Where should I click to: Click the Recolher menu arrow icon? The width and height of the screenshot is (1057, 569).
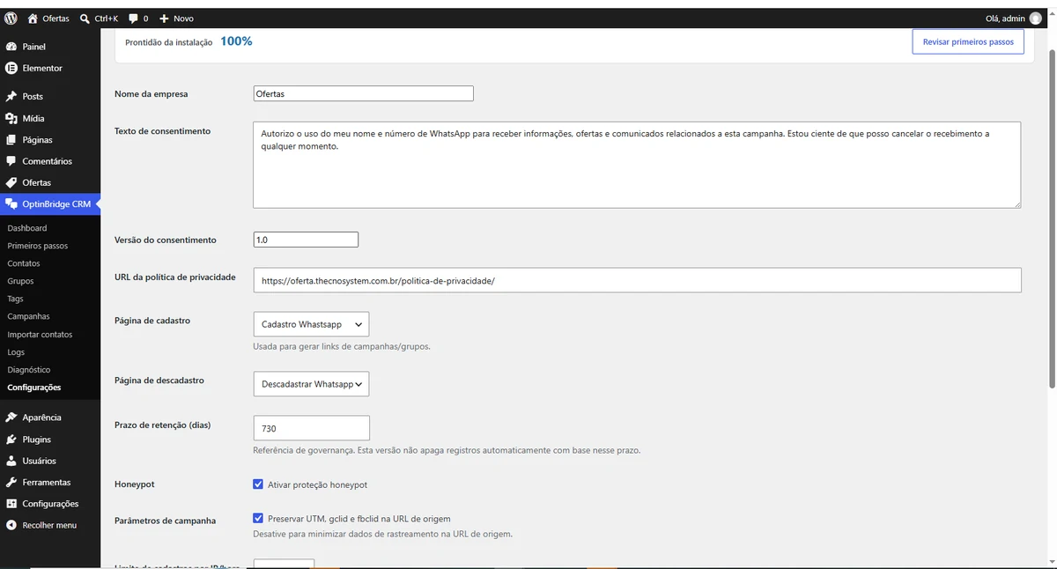tap(11, 525)
